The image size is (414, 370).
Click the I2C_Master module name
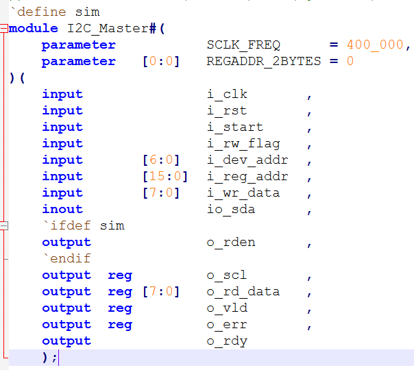(x=108, y=29)
